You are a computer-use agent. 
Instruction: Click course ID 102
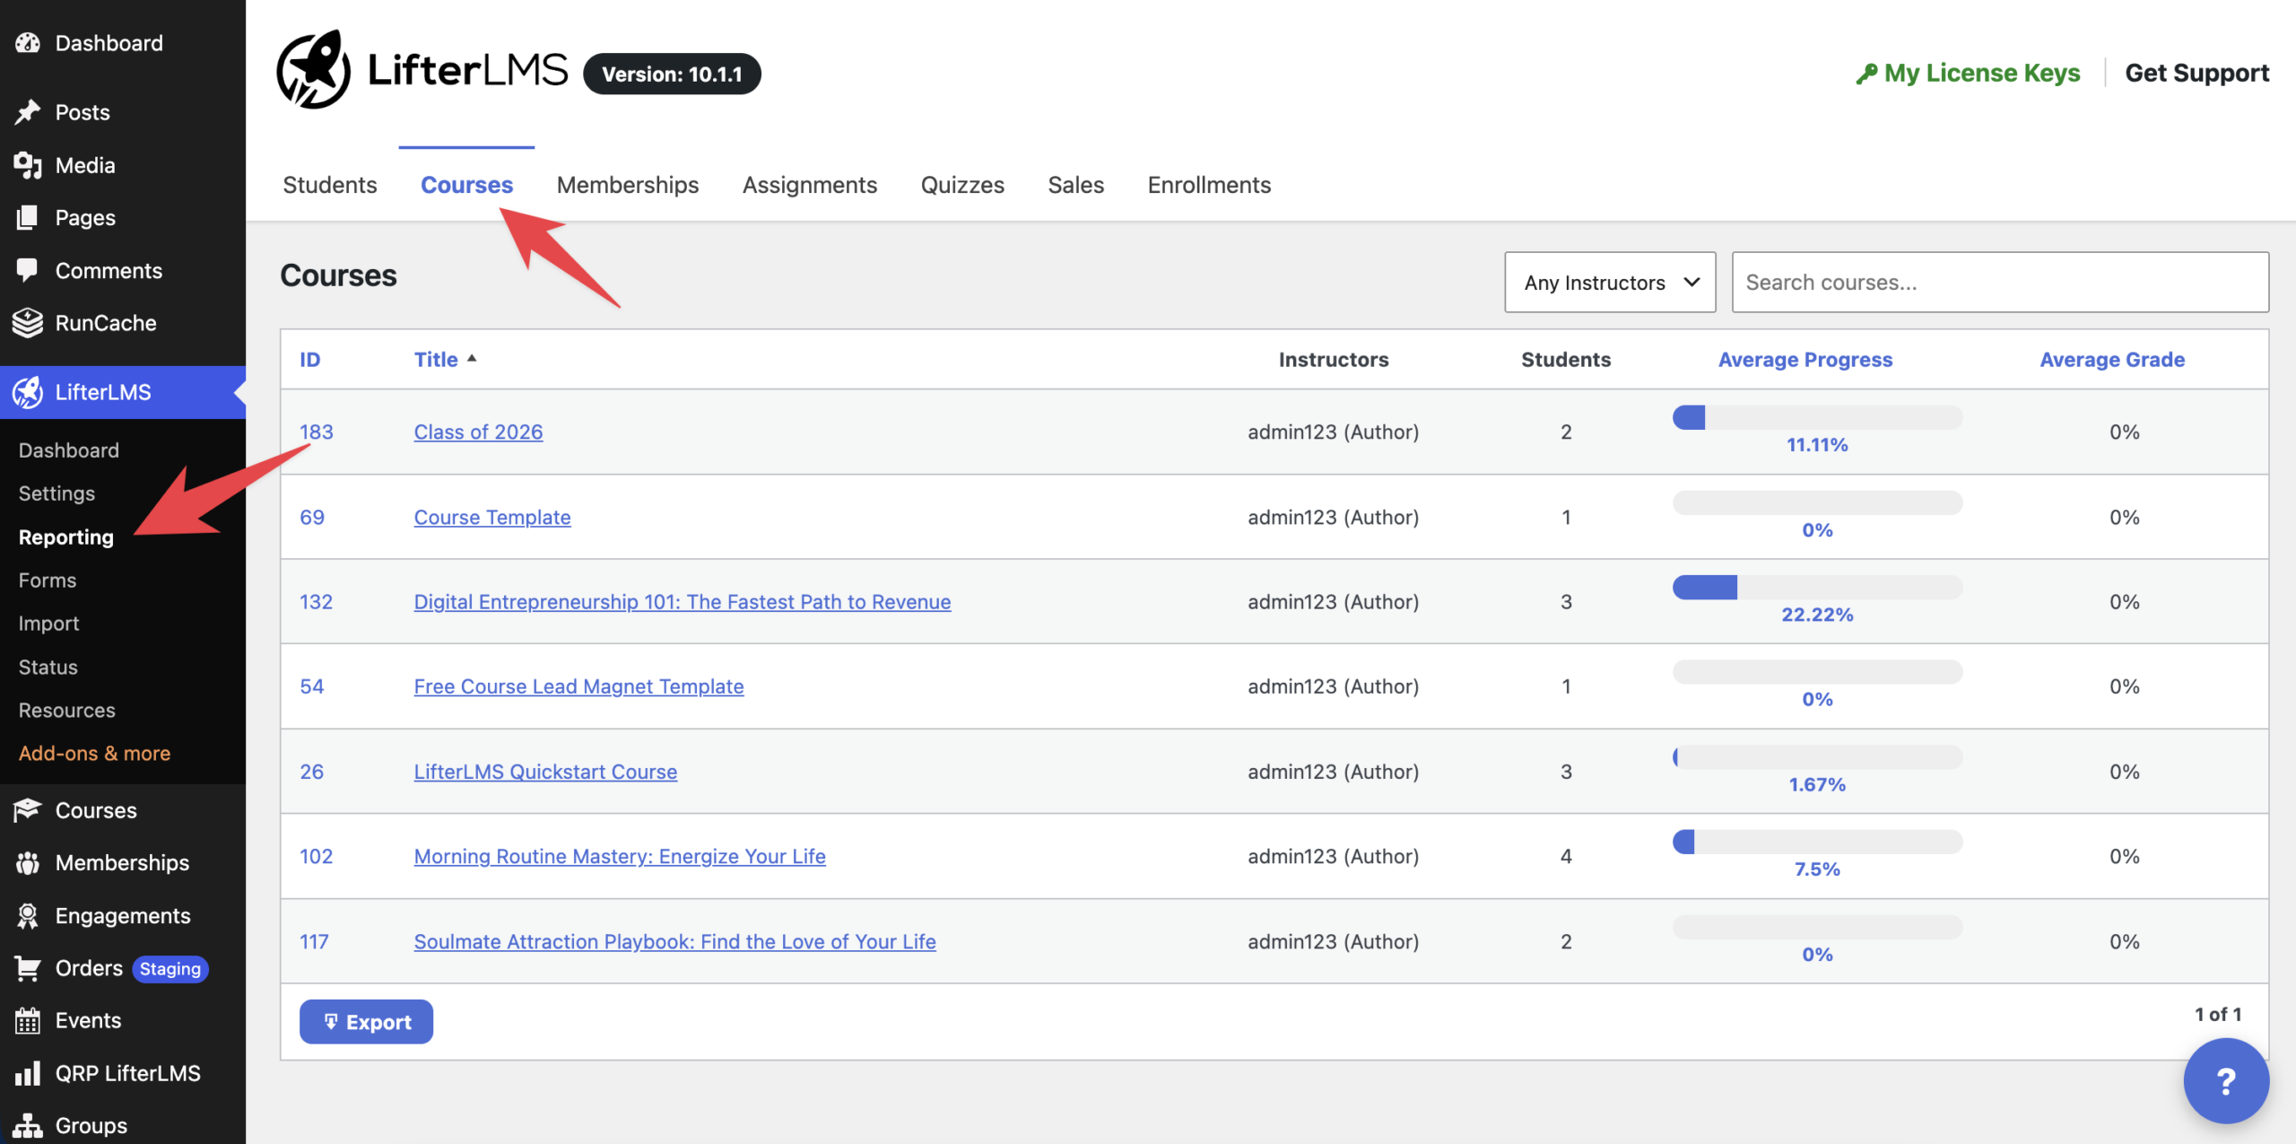316,856
